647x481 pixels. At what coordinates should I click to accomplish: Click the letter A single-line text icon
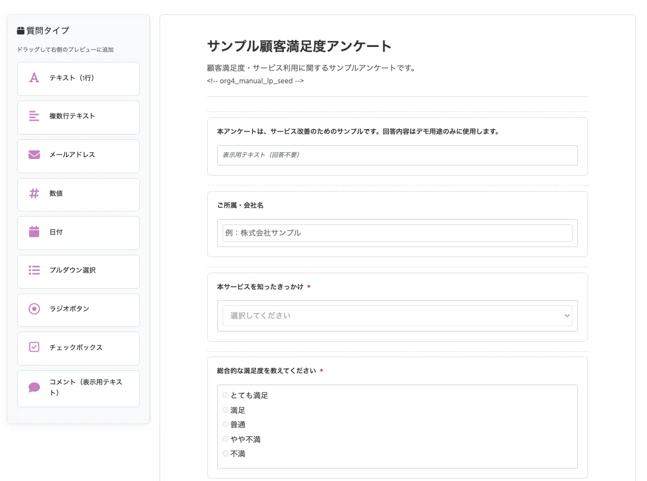pos(35,77)
